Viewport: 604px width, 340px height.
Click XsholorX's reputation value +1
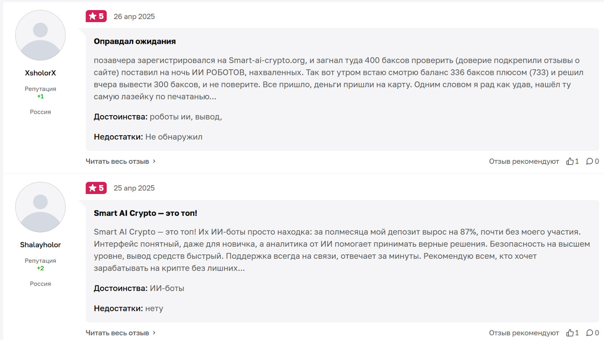[40, 96]
